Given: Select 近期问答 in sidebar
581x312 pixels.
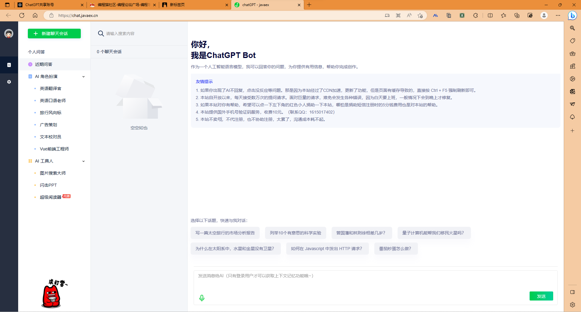Looking at the screenshot, I should point(54,64).
